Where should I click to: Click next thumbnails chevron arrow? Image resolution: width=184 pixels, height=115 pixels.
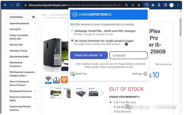pyautogui.click(x=102, y=93)
